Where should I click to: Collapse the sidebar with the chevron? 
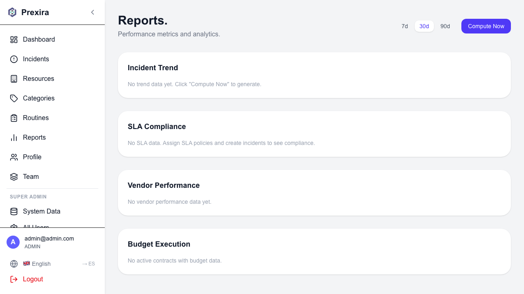93,12
